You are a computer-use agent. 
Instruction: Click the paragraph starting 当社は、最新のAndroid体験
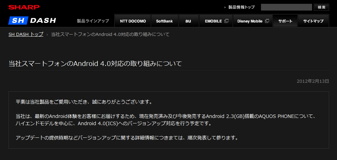(x=166, y=120)
